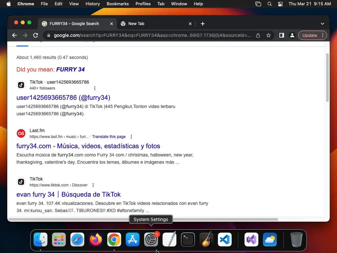Click the date and time display
The height and width of the screenshot is (253, 337).
point(310,4)
